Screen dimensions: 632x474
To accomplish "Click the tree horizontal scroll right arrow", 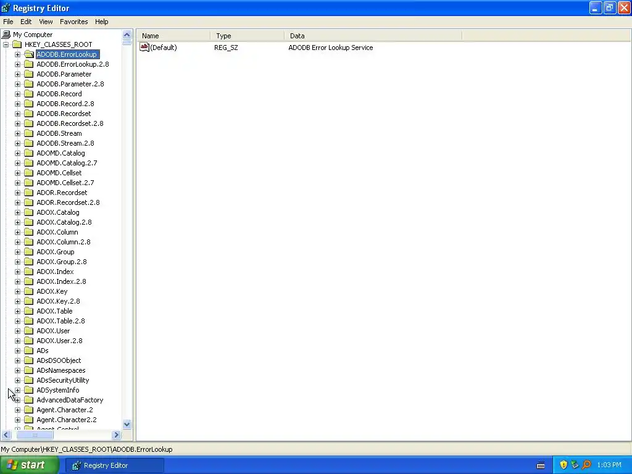I will (117, 435).
